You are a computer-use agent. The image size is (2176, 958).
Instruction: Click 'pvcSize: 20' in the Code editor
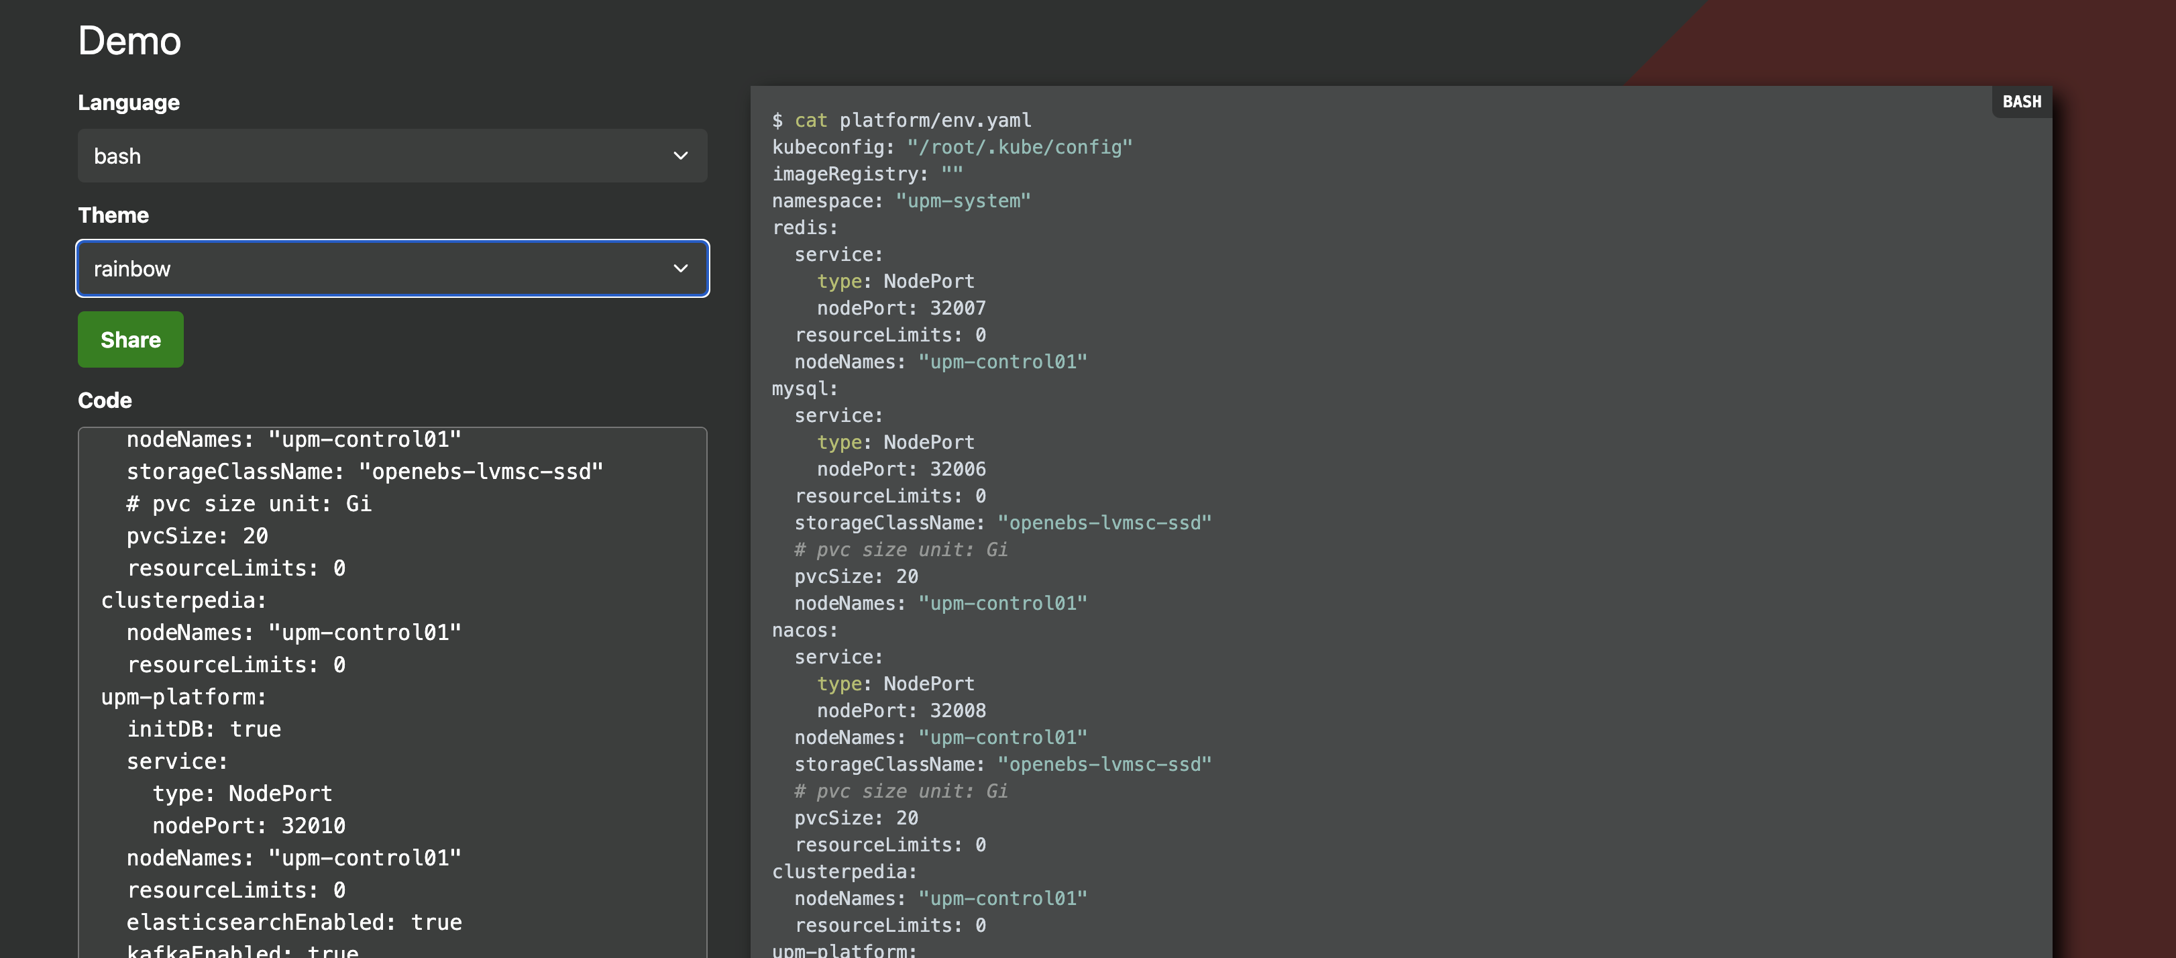coord(198,537)
